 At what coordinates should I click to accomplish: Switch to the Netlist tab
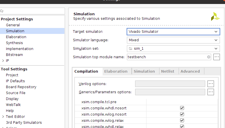tap(168, 71)
